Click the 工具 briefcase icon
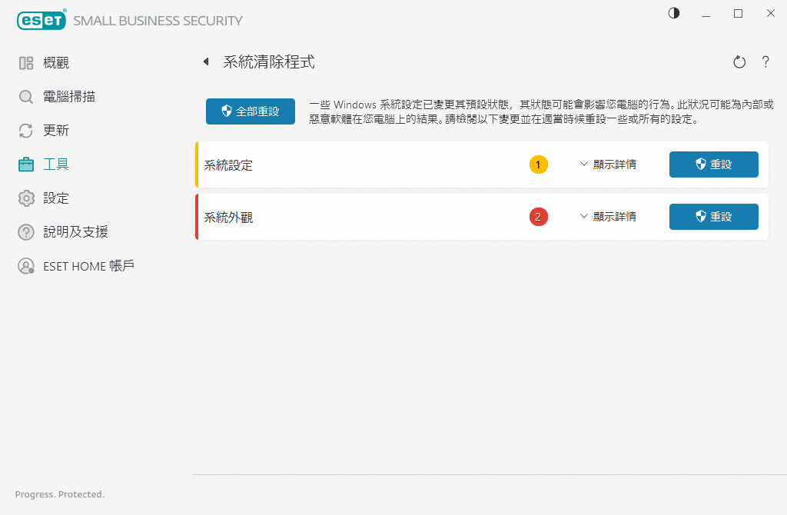Viewport: 787px width, 515px height. [x=26, y=164]
